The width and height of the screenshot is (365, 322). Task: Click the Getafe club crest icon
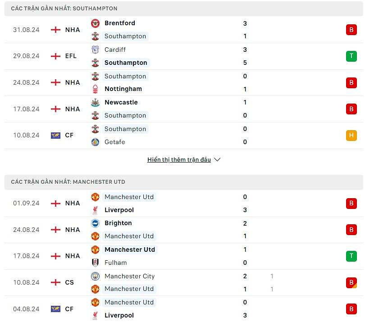[95, 142]
